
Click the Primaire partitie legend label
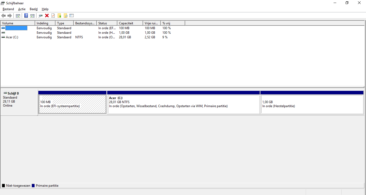47,186
